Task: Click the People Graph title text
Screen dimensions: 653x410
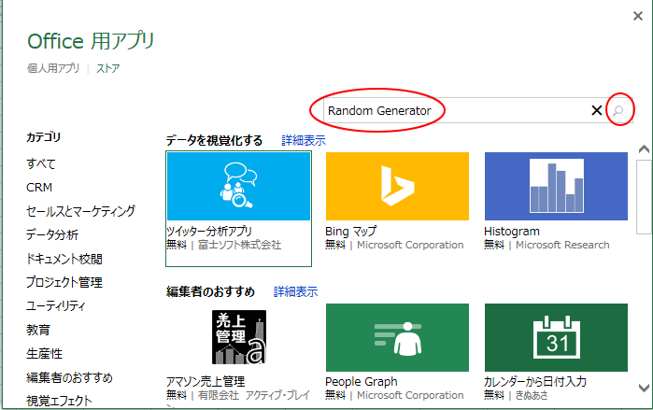Action: pos(362,381)
